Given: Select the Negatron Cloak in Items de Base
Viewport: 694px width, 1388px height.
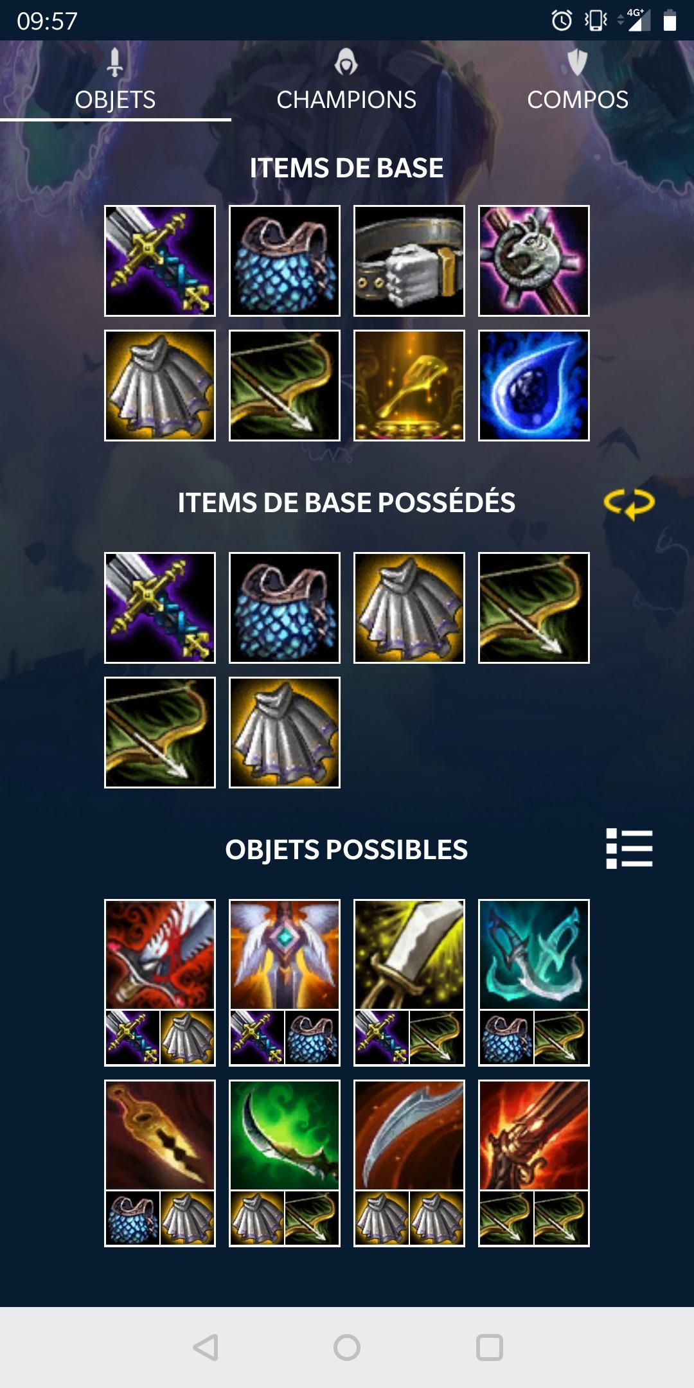Looking at the screenshot, I should (x=160, y=386).
